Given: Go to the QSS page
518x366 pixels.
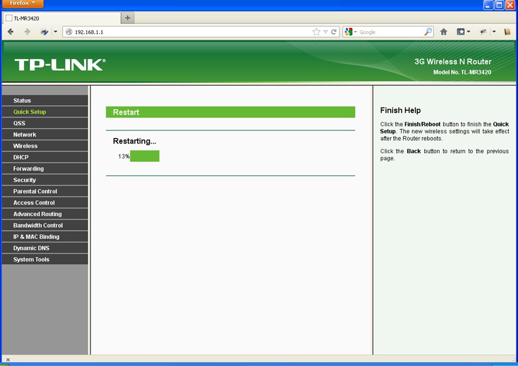Looking at the screenshot, I should point(45,123).
